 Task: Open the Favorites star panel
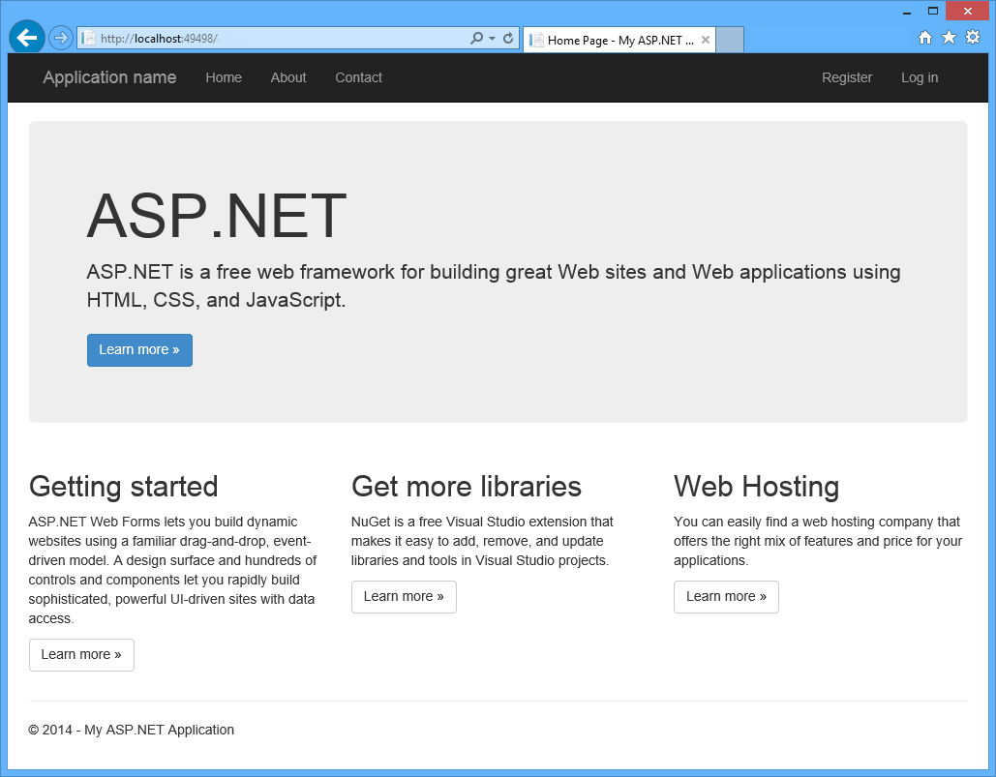click(x=949, y=37)
